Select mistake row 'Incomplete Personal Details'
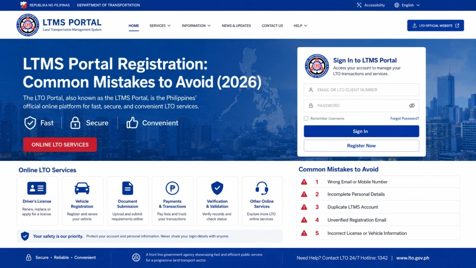This screenshot has height=268, width=476. pos(378,194)
